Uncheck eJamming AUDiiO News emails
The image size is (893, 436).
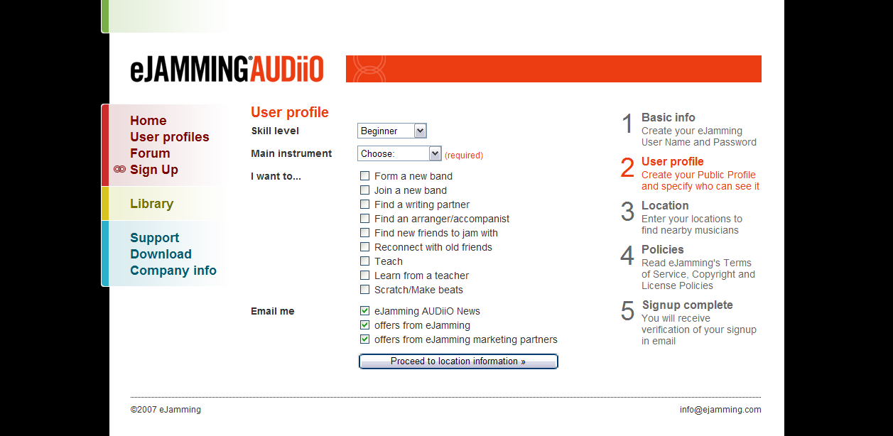point(364,311)
